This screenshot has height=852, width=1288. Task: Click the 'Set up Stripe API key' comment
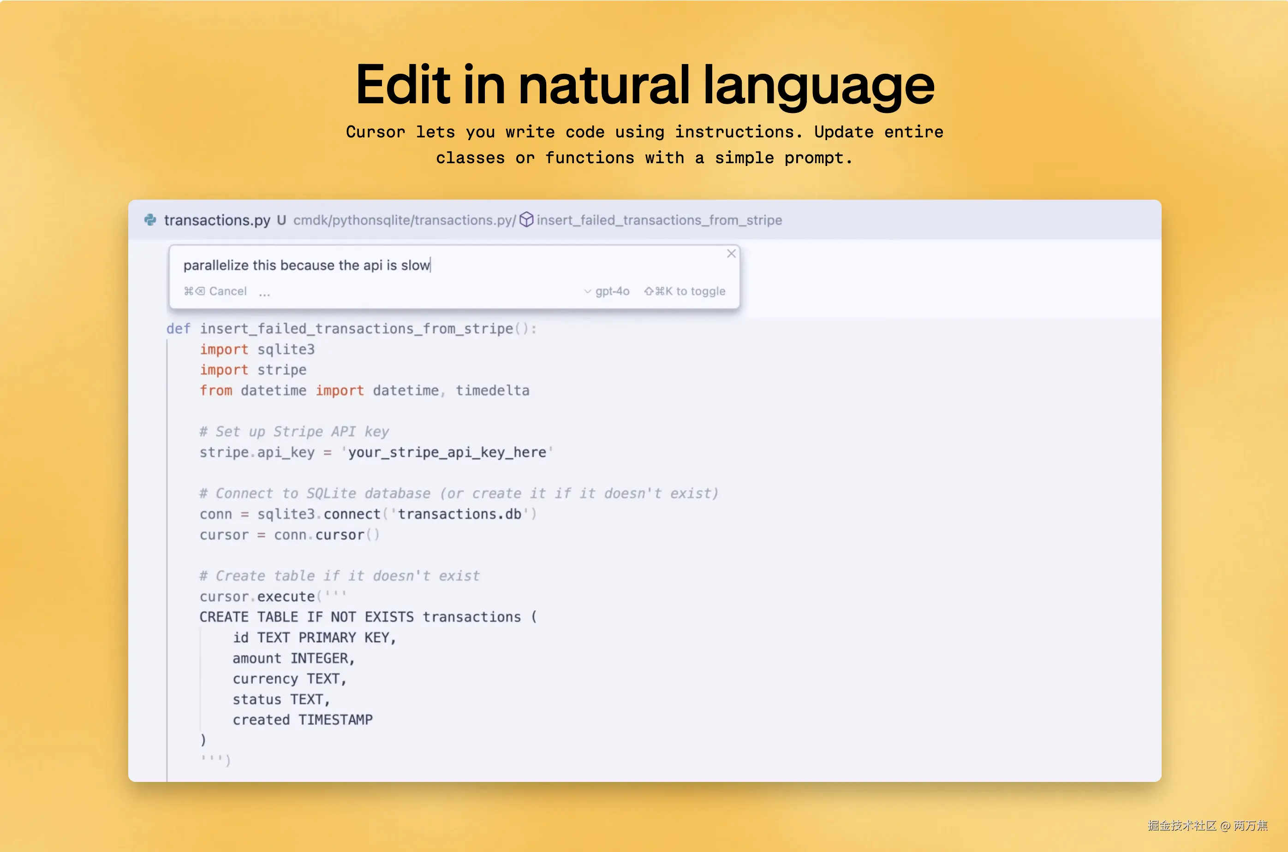[293, 432]
